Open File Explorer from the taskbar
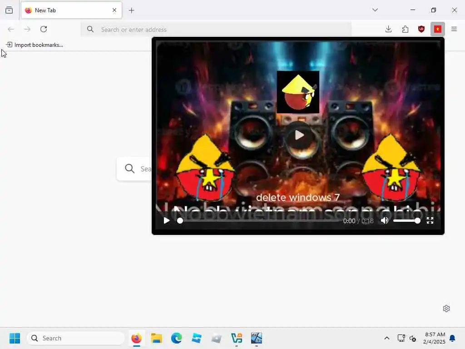 click(x=157, y=338)
